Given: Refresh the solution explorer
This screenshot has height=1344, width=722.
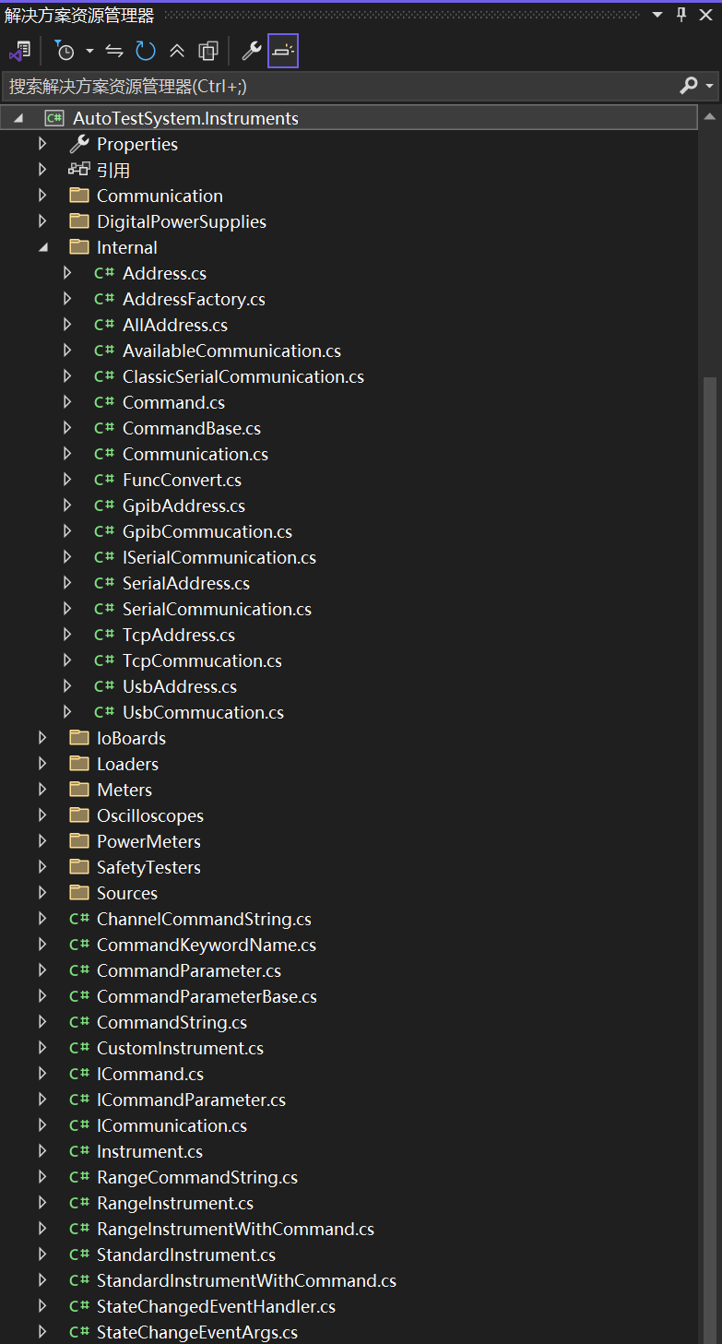Looking at the screenshot, I should click(146, 51).
